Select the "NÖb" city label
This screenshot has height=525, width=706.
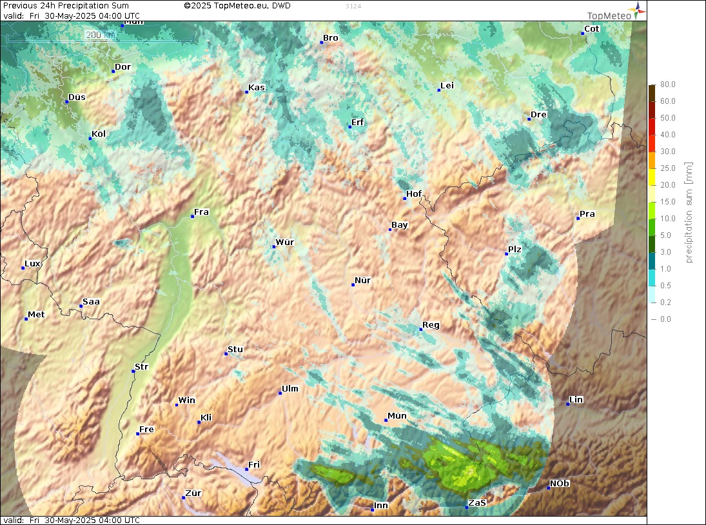point(560,484)
